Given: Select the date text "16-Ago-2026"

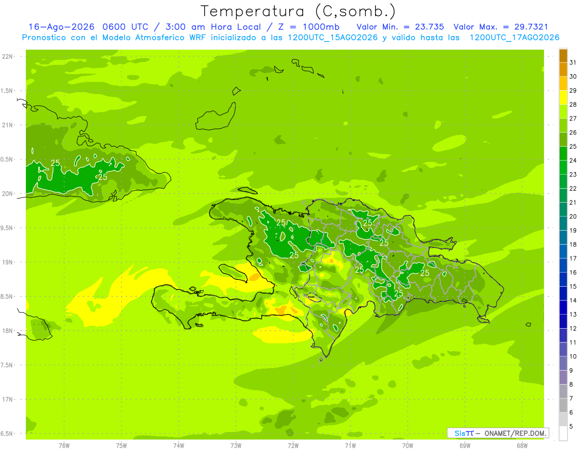Looking at the screenshot, I should [62, 27].
